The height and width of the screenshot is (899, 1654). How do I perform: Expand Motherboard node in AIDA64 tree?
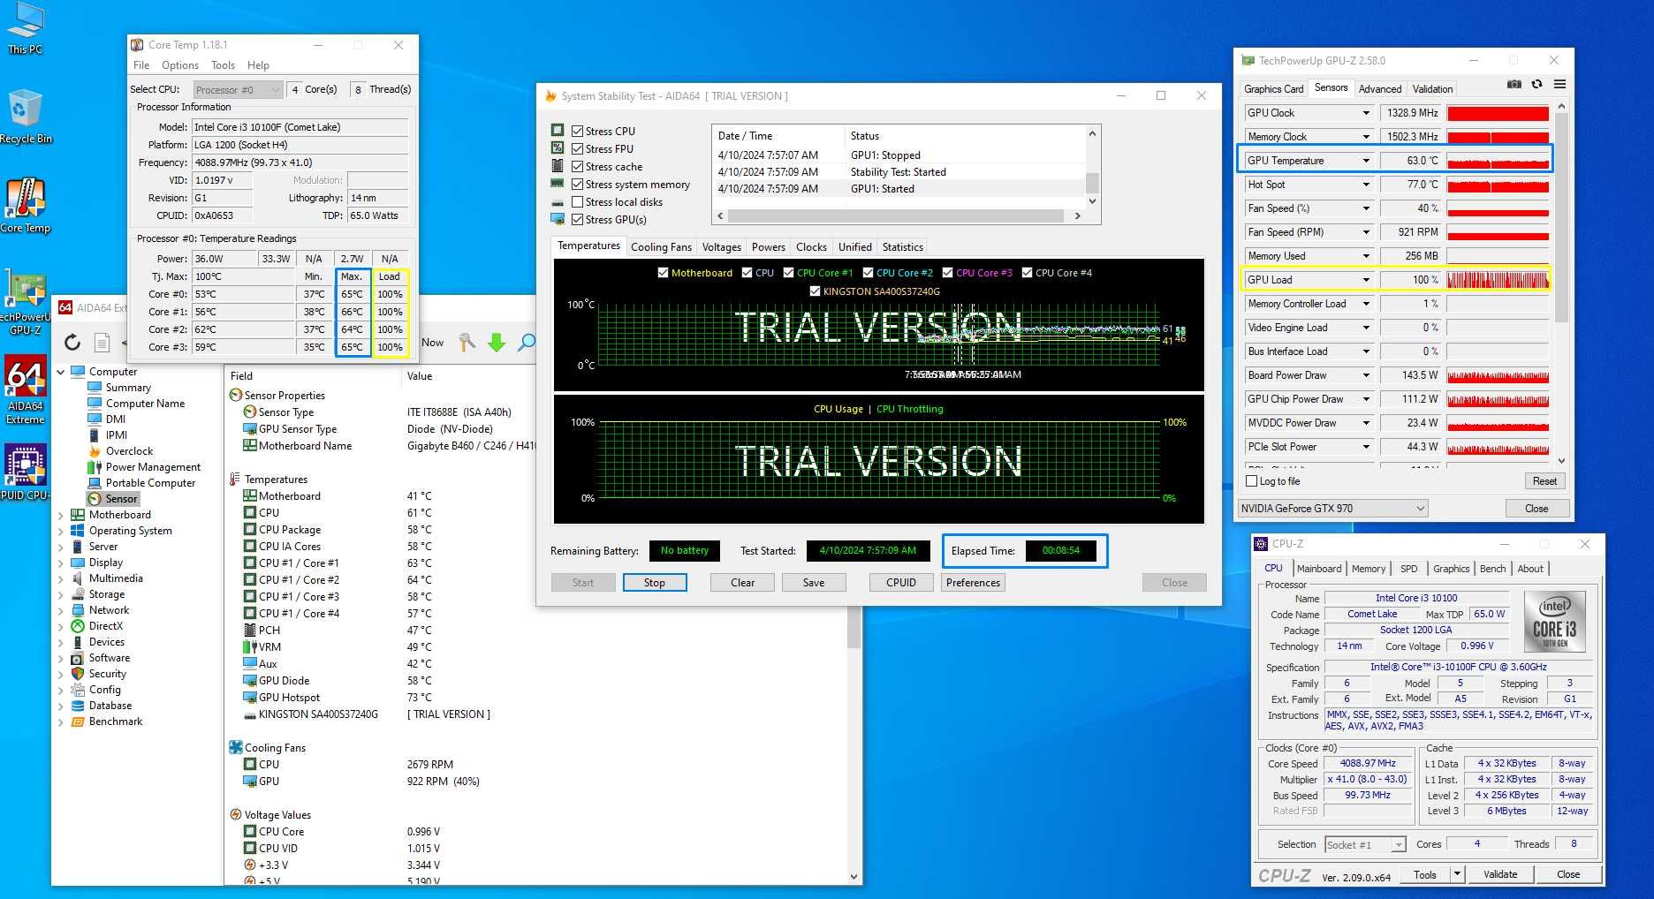click(60, 515)
